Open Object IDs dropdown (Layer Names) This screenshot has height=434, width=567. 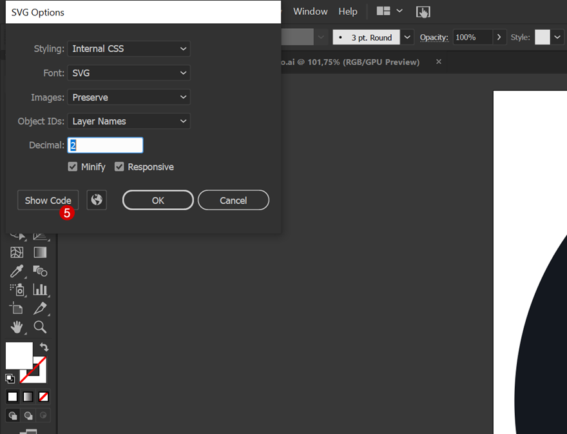tap(129, 121)
